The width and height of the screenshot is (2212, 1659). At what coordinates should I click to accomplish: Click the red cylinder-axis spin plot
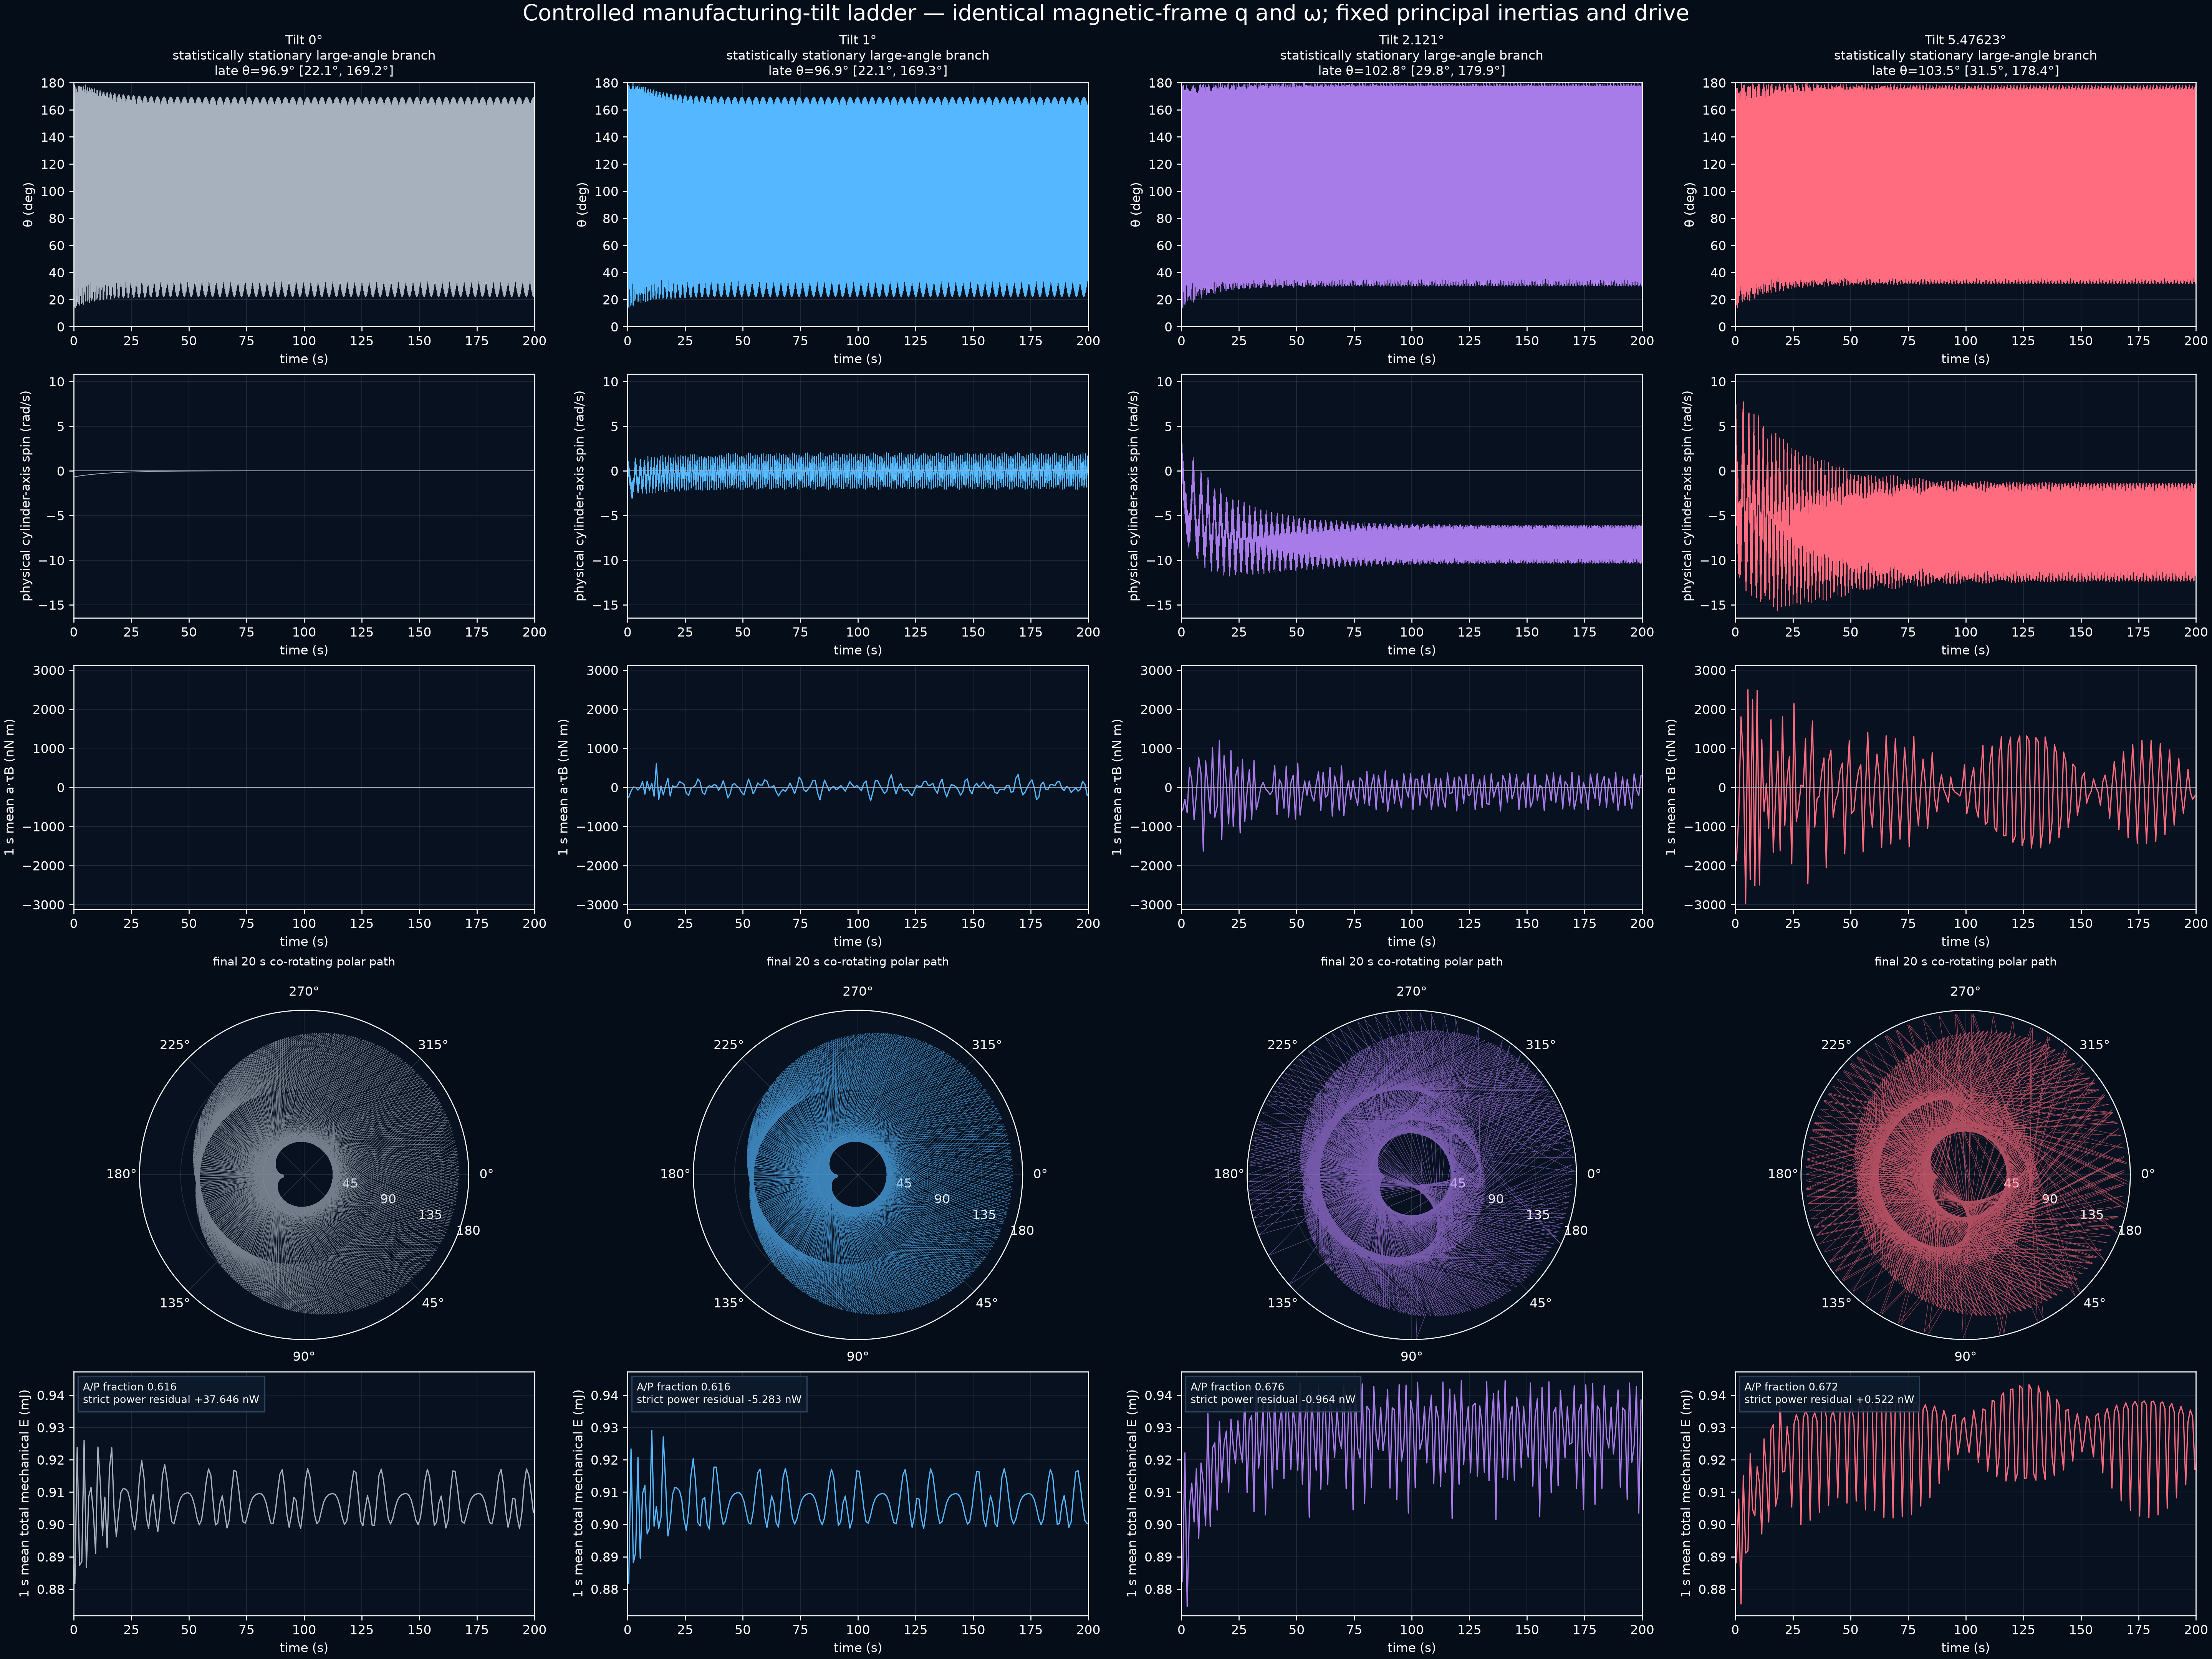pos(1965,496)
